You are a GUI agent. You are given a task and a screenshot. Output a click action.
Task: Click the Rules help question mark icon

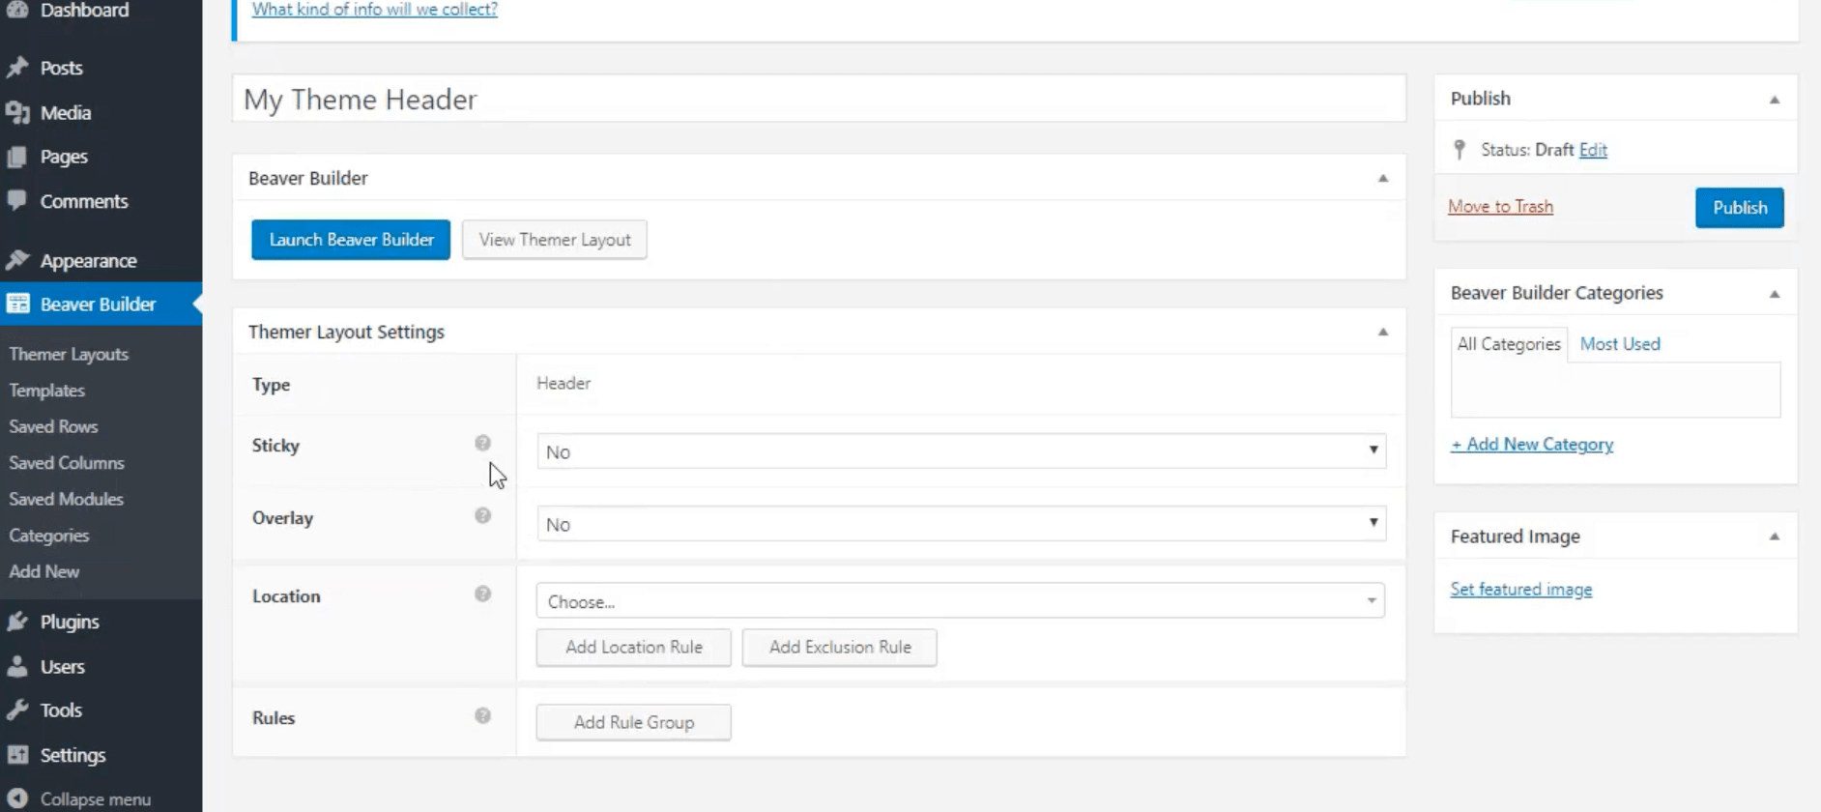click(x=482, y=715)
